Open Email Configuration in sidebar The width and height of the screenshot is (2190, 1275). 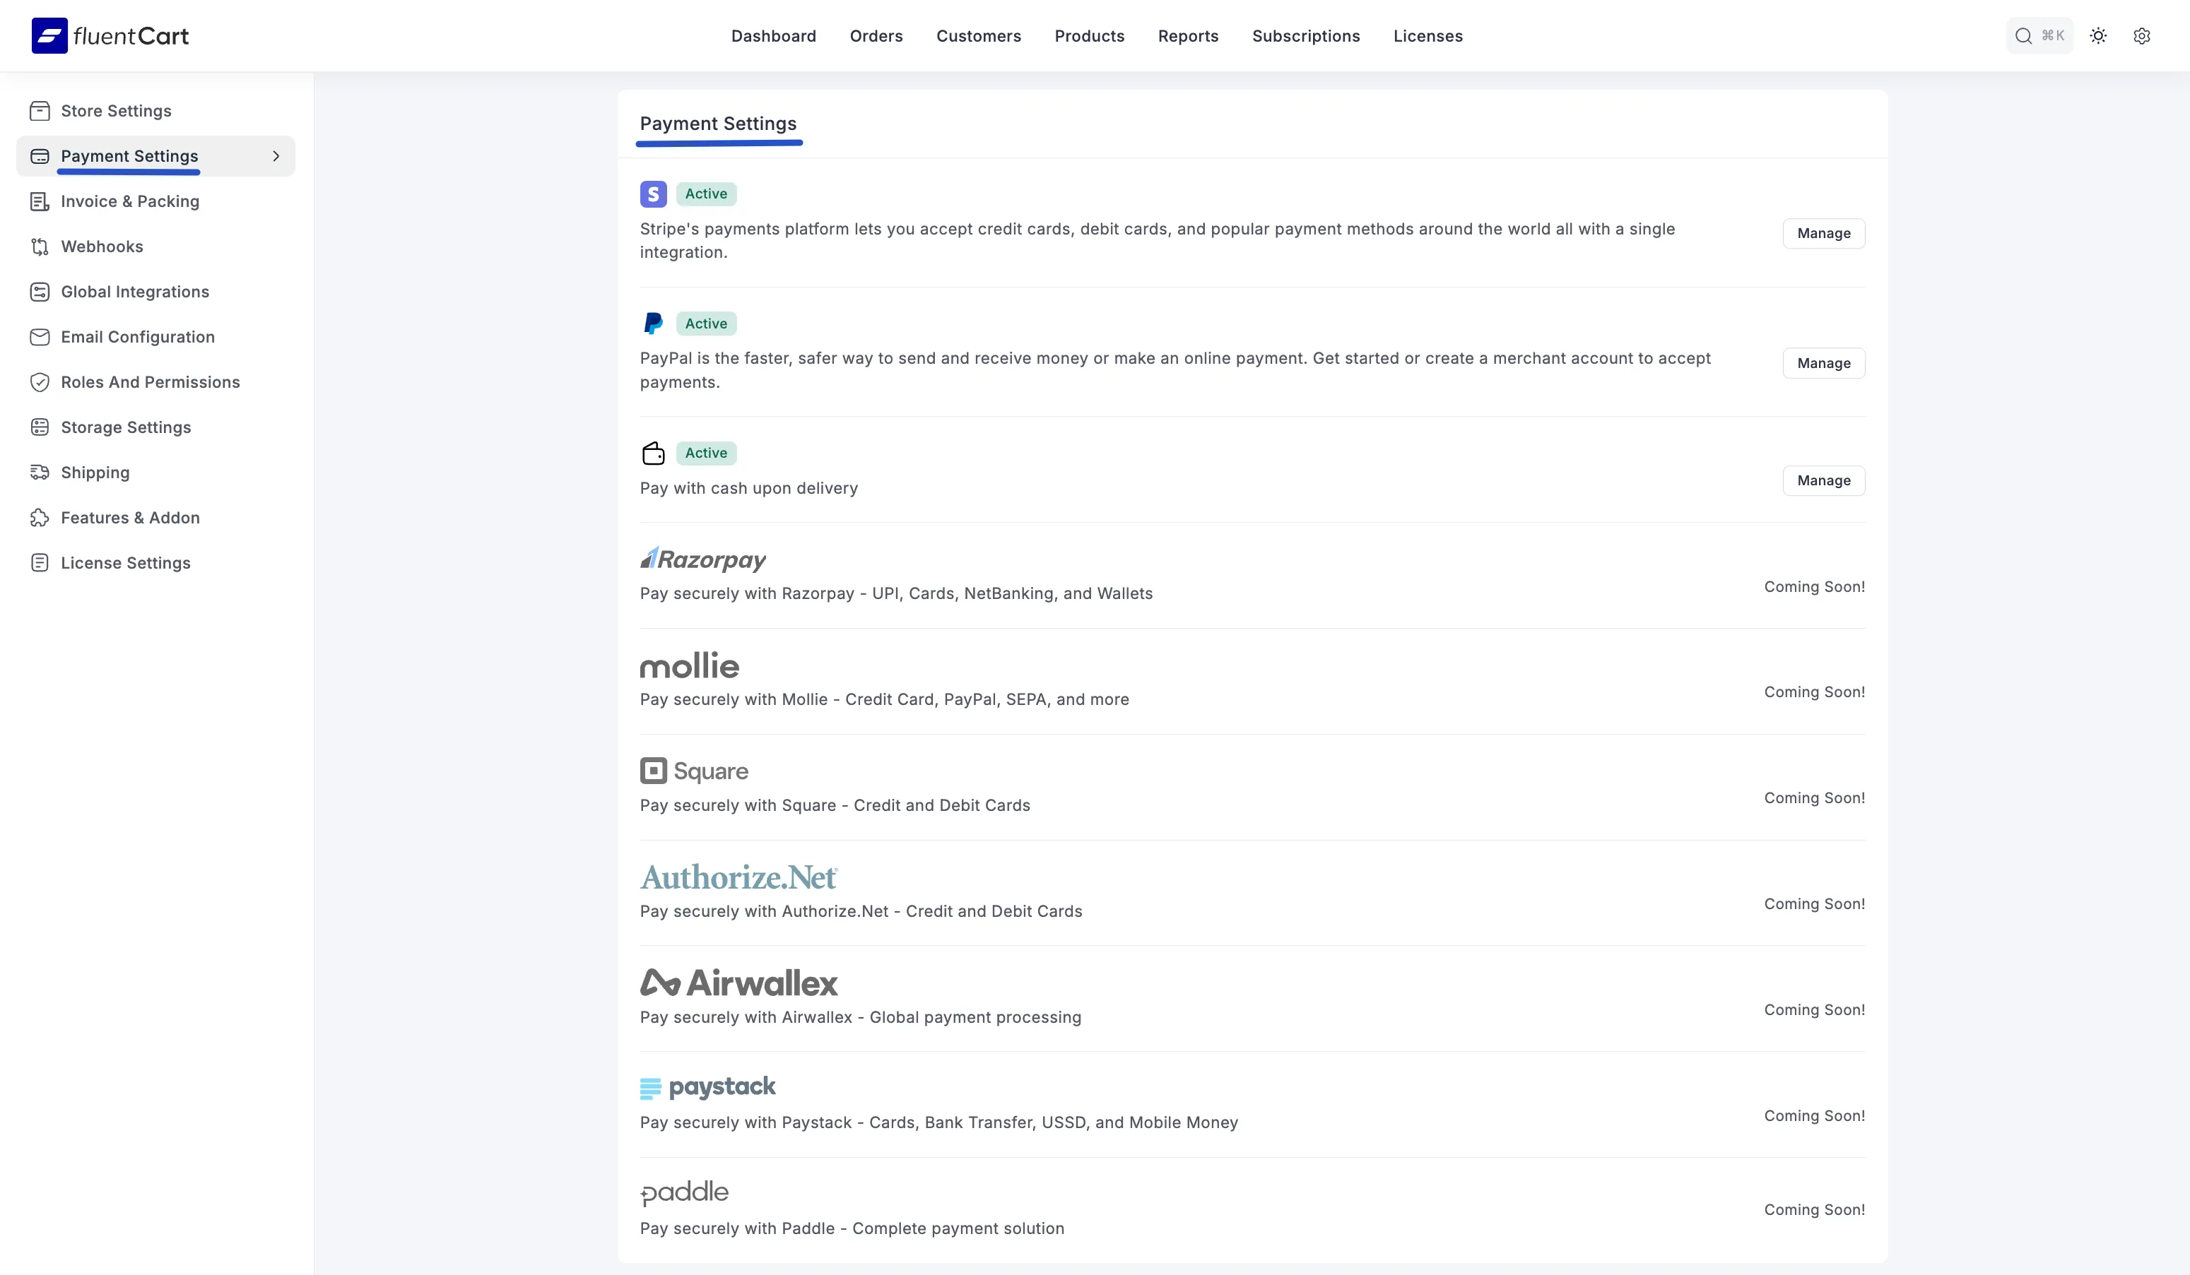tap(137, 337)
